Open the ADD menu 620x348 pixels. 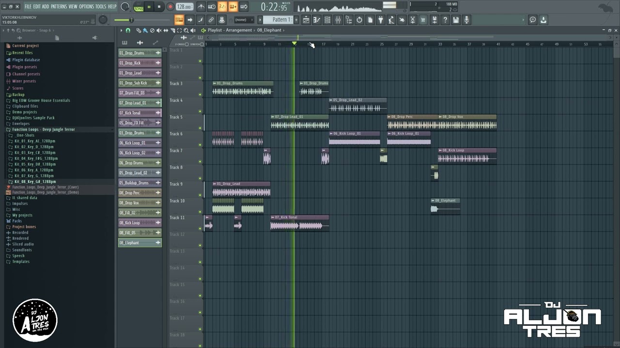pos(46,6)
